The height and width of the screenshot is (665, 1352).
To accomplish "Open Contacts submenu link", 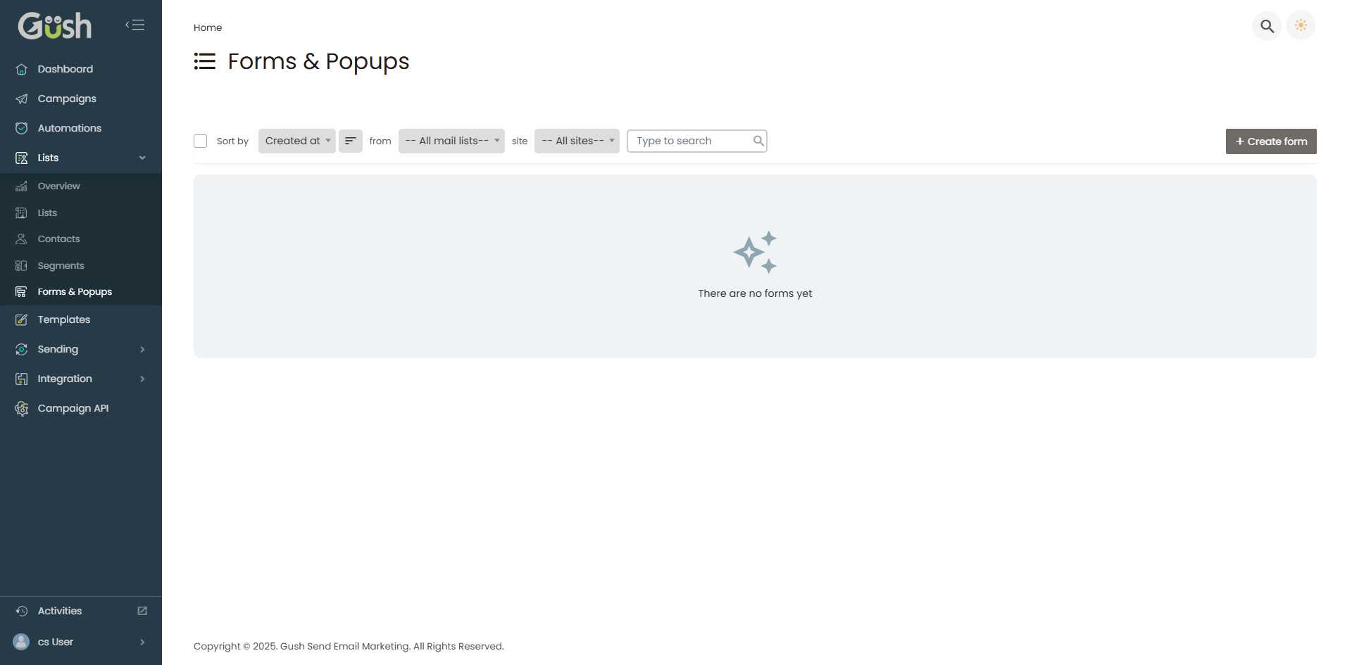I will tap(81, 239).
